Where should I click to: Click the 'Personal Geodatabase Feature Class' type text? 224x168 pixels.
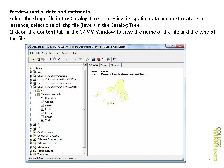click(123, 74)
